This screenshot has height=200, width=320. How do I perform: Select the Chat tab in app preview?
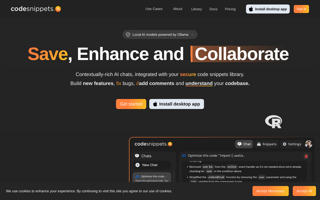(244, 144)
